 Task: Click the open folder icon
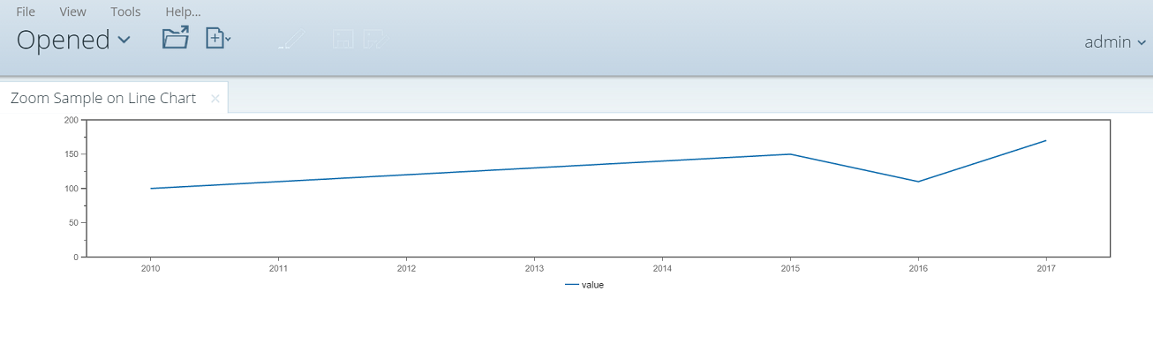click(176, 38)
